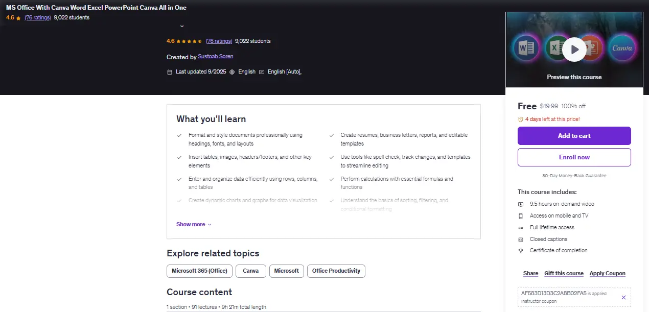Click the 'Explore related topics' heading

click(x=213, y=253)
